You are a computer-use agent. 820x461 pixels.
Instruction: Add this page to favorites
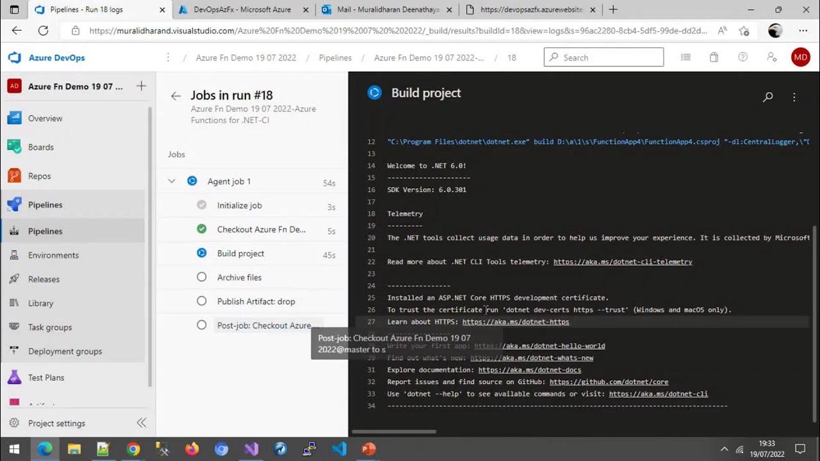744,30
